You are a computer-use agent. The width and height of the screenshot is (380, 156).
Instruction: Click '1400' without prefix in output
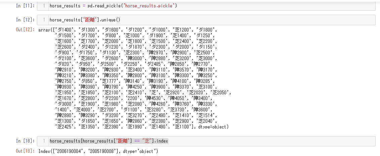63,109
